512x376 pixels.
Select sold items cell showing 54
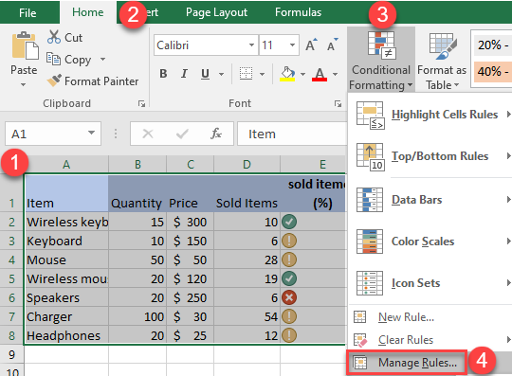(x=247, y=316)
